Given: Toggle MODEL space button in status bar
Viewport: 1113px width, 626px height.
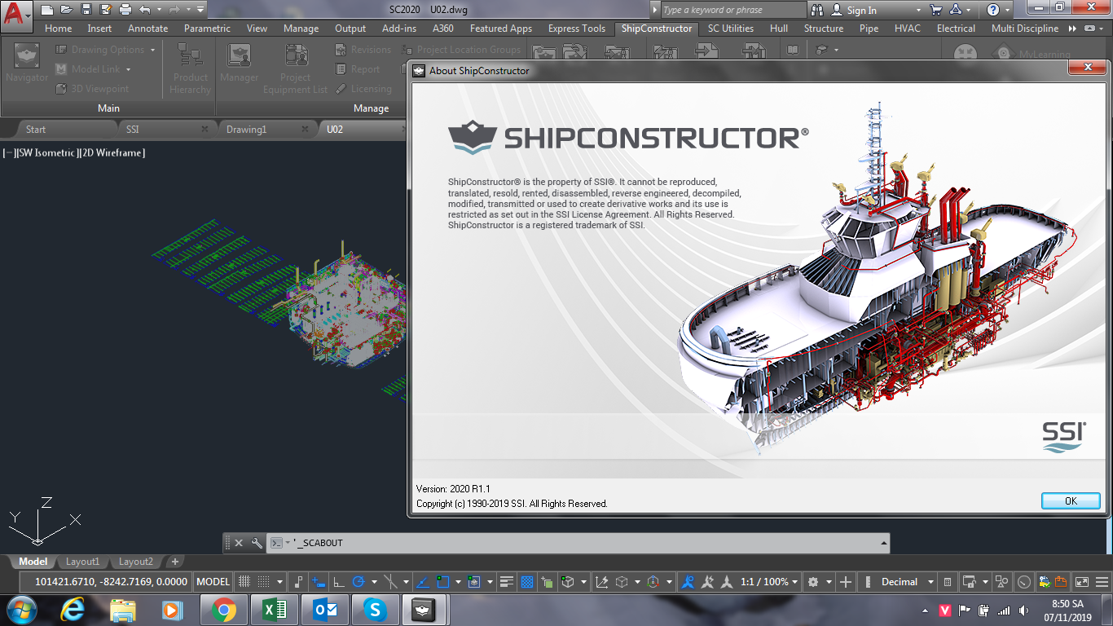Looking at the screenshot, I should point(213,582).
